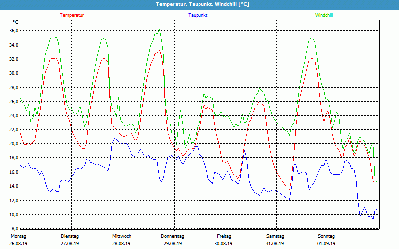Click the 10,0 y-axis value

[14, 215]
